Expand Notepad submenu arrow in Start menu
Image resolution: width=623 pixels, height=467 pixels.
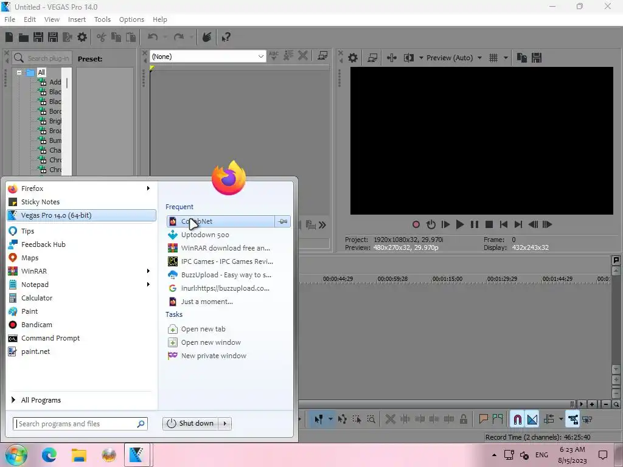(x=148, y=285)
